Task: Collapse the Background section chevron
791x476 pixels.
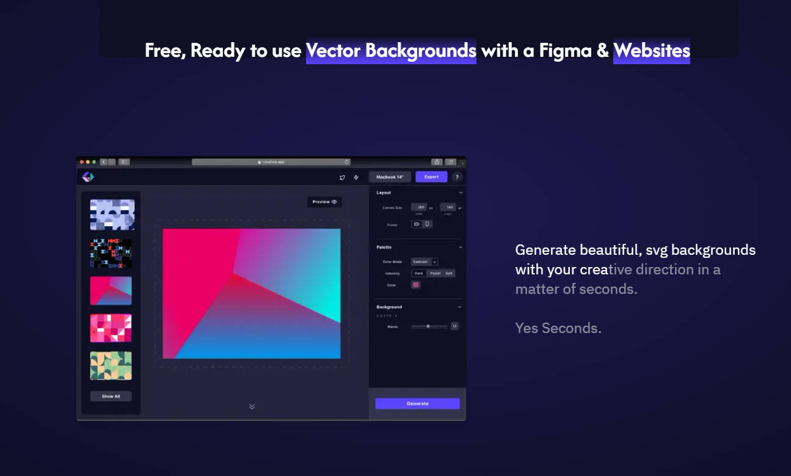Action: 460,307
